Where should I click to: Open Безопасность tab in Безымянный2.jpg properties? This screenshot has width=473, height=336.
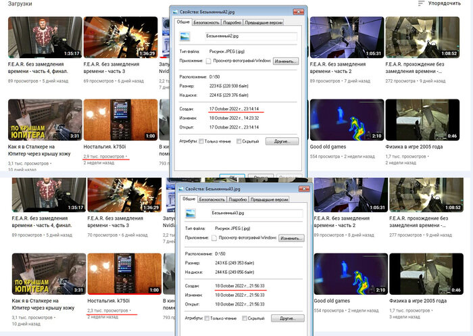click(x=206, y=22)
